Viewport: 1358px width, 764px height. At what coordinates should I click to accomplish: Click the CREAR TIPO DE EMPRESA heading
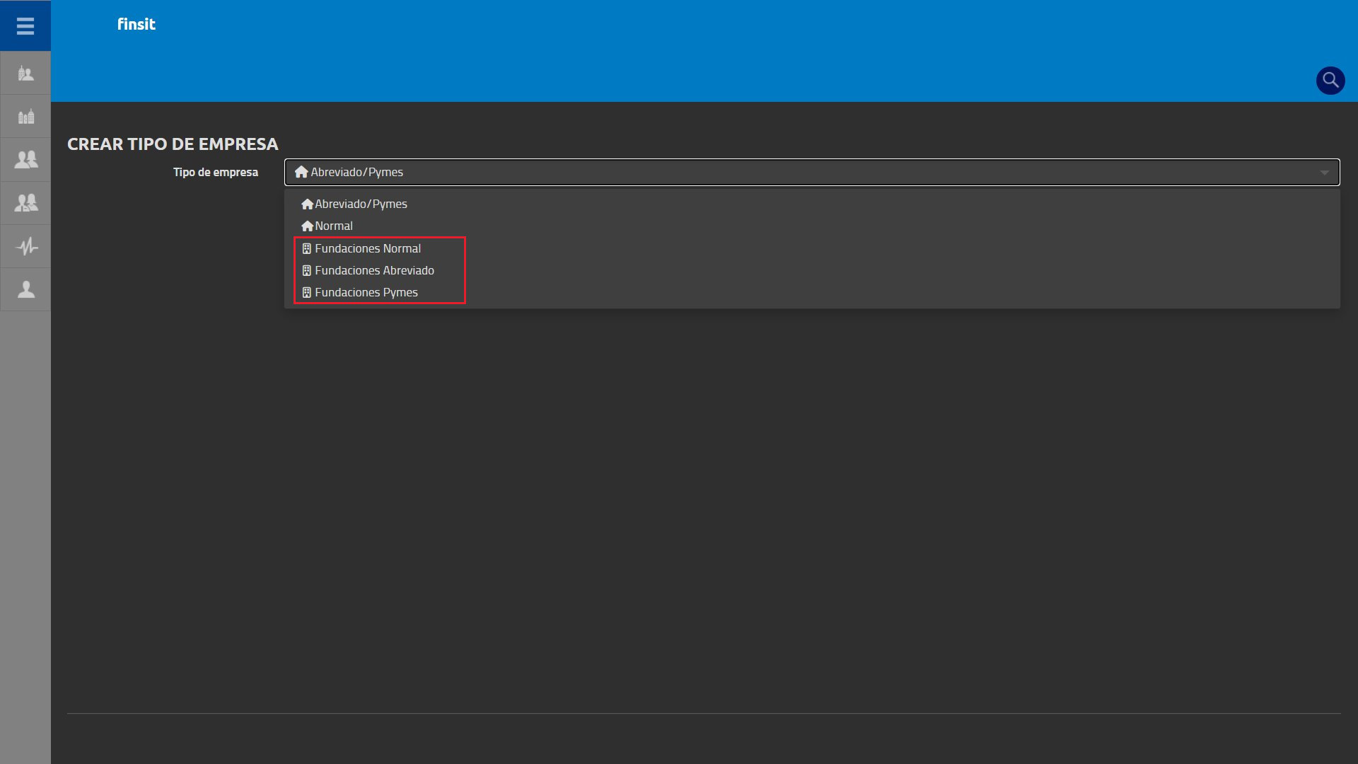173,144
